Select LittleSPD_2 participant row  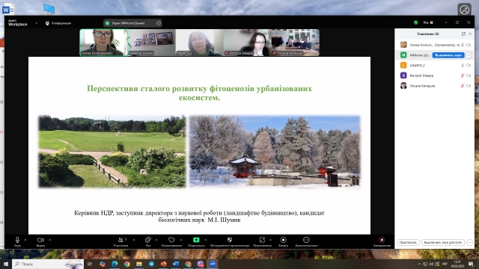434,65
